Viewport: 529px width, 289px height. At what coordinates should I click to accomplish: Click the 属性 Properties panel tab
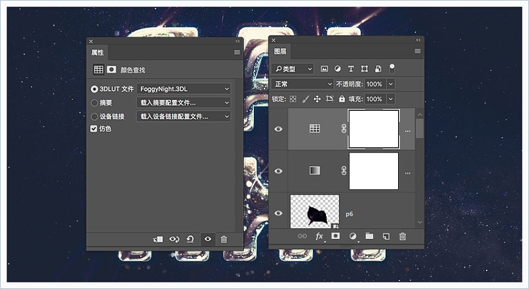tap(97, 52)
